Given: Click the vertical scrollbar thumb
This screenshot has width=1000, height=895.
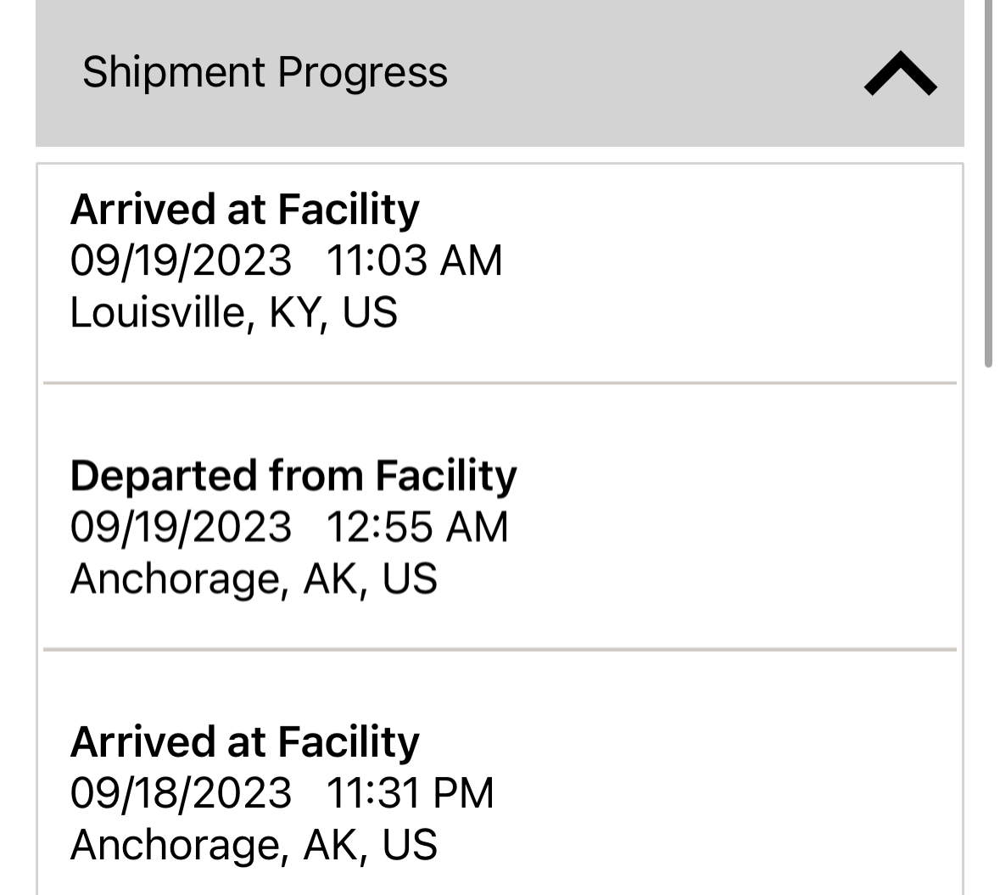Looking at the screenshot, I should tap(988, 184).
